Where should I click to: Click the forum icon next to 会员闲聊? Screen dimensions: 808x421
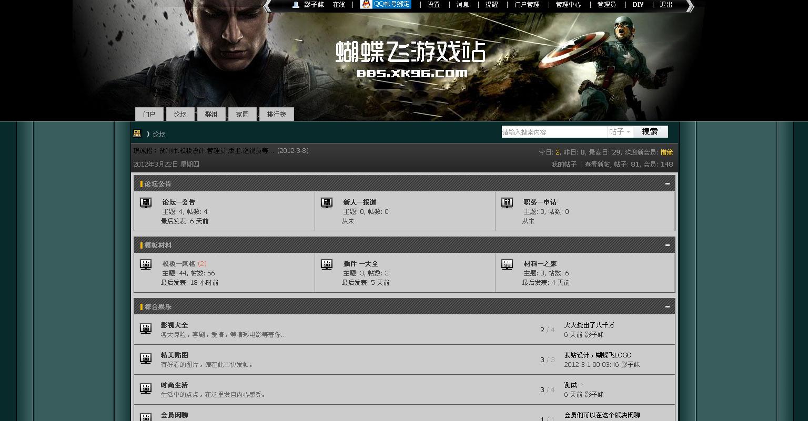click(x=146, y=417)
